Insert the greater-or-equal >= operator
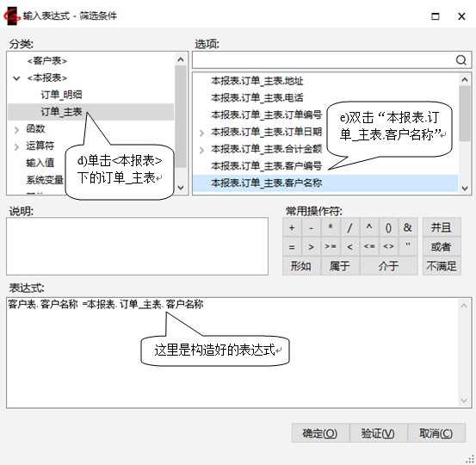This screenshot has height=465, width=476. click(331, 246)
